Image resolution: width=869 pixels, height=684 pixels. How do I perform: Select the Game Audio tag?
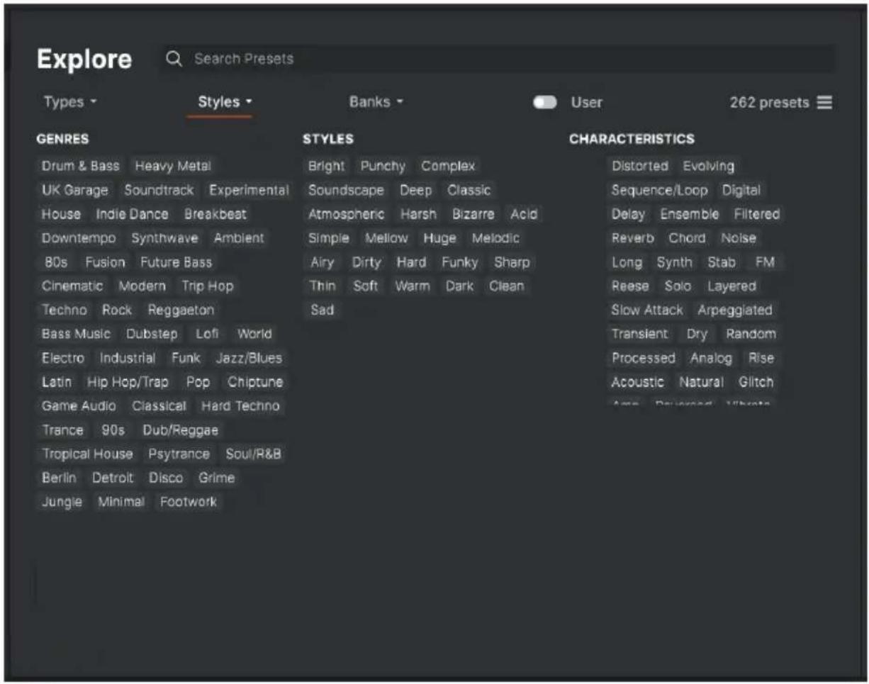(79, 406)
